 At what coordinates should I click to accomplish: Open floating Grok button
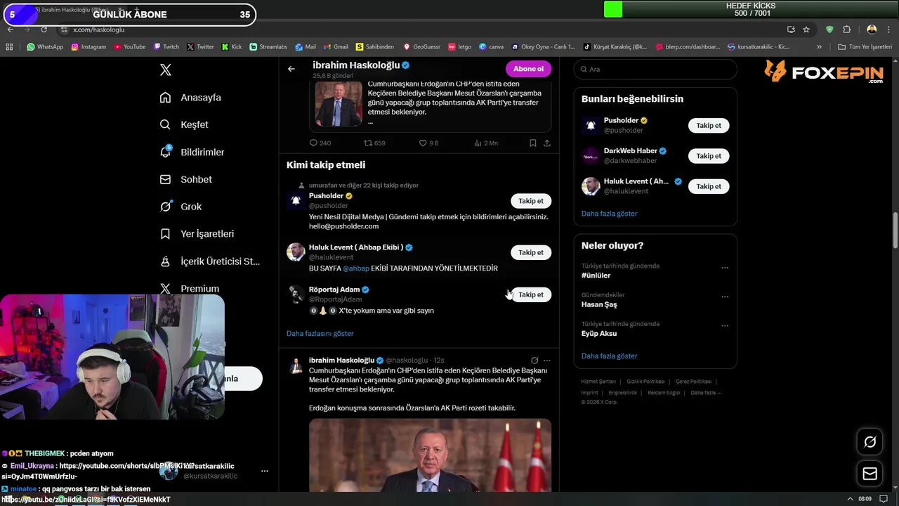(x=870, y=442)
